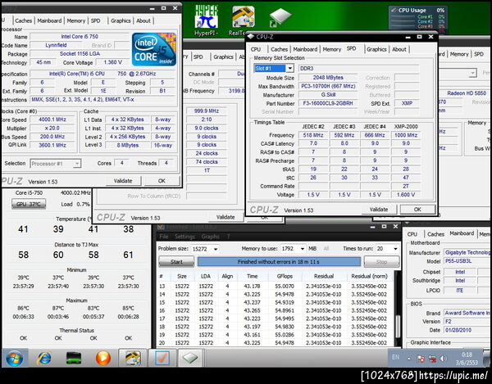Click Gigabyte Technology manufacturer field

(x=467, y=252)
